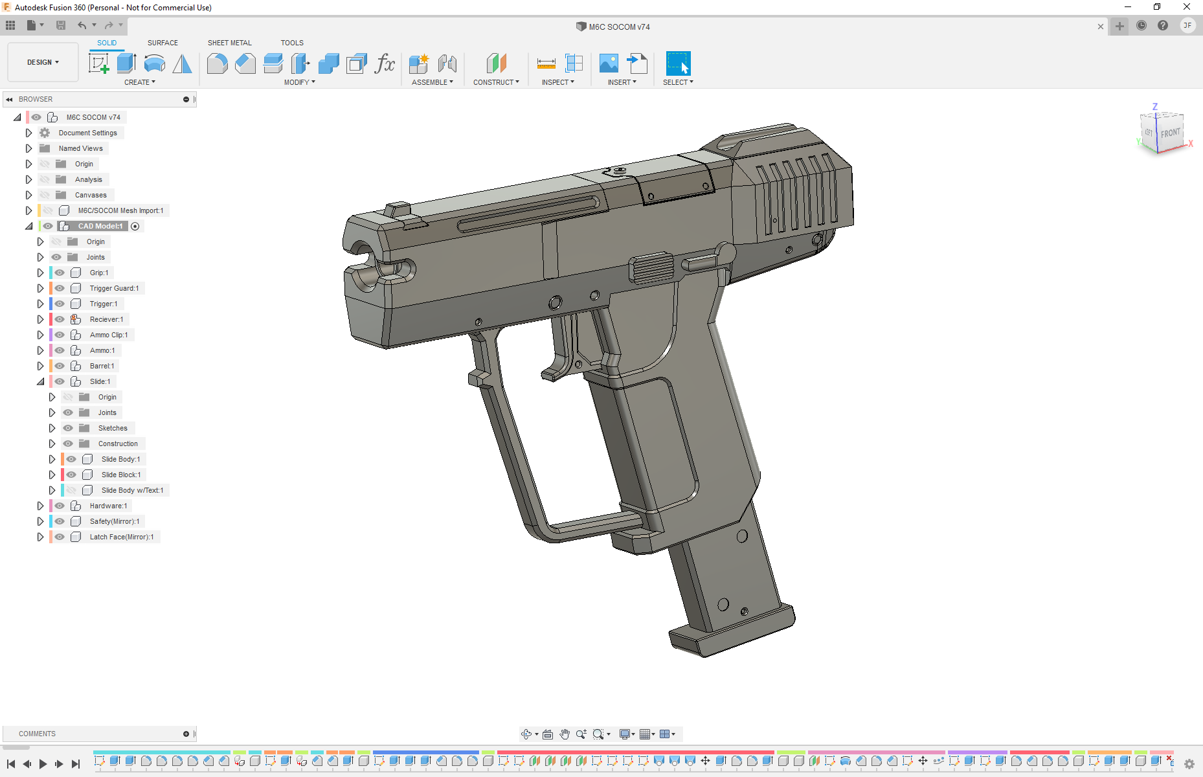1203x777 pixels.
Task: Activate the CAD Model:1 radio button
Action: pos(135,226)
